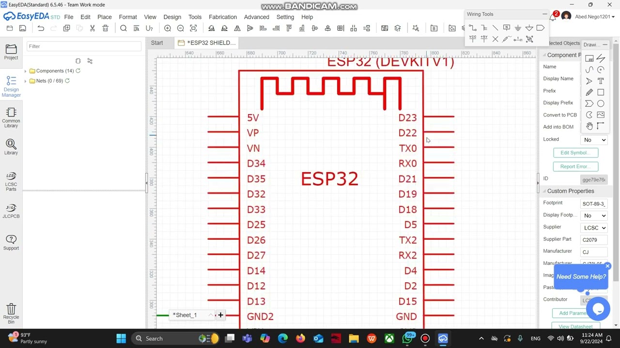The width and height of the screenshot is (620, 348).
Task: Switch to the Start tab
Action: 157,43
